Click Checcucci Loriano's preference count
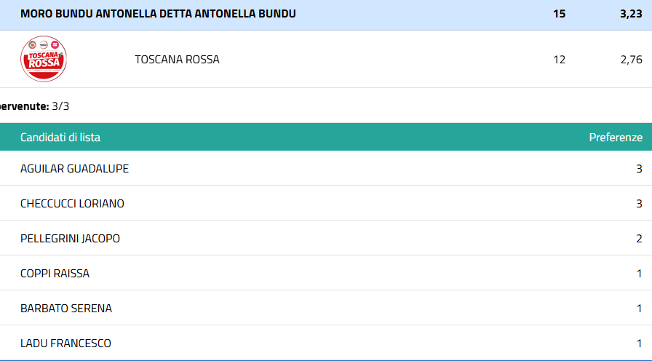This screenshot has width=652, height=361. [639, 204]
